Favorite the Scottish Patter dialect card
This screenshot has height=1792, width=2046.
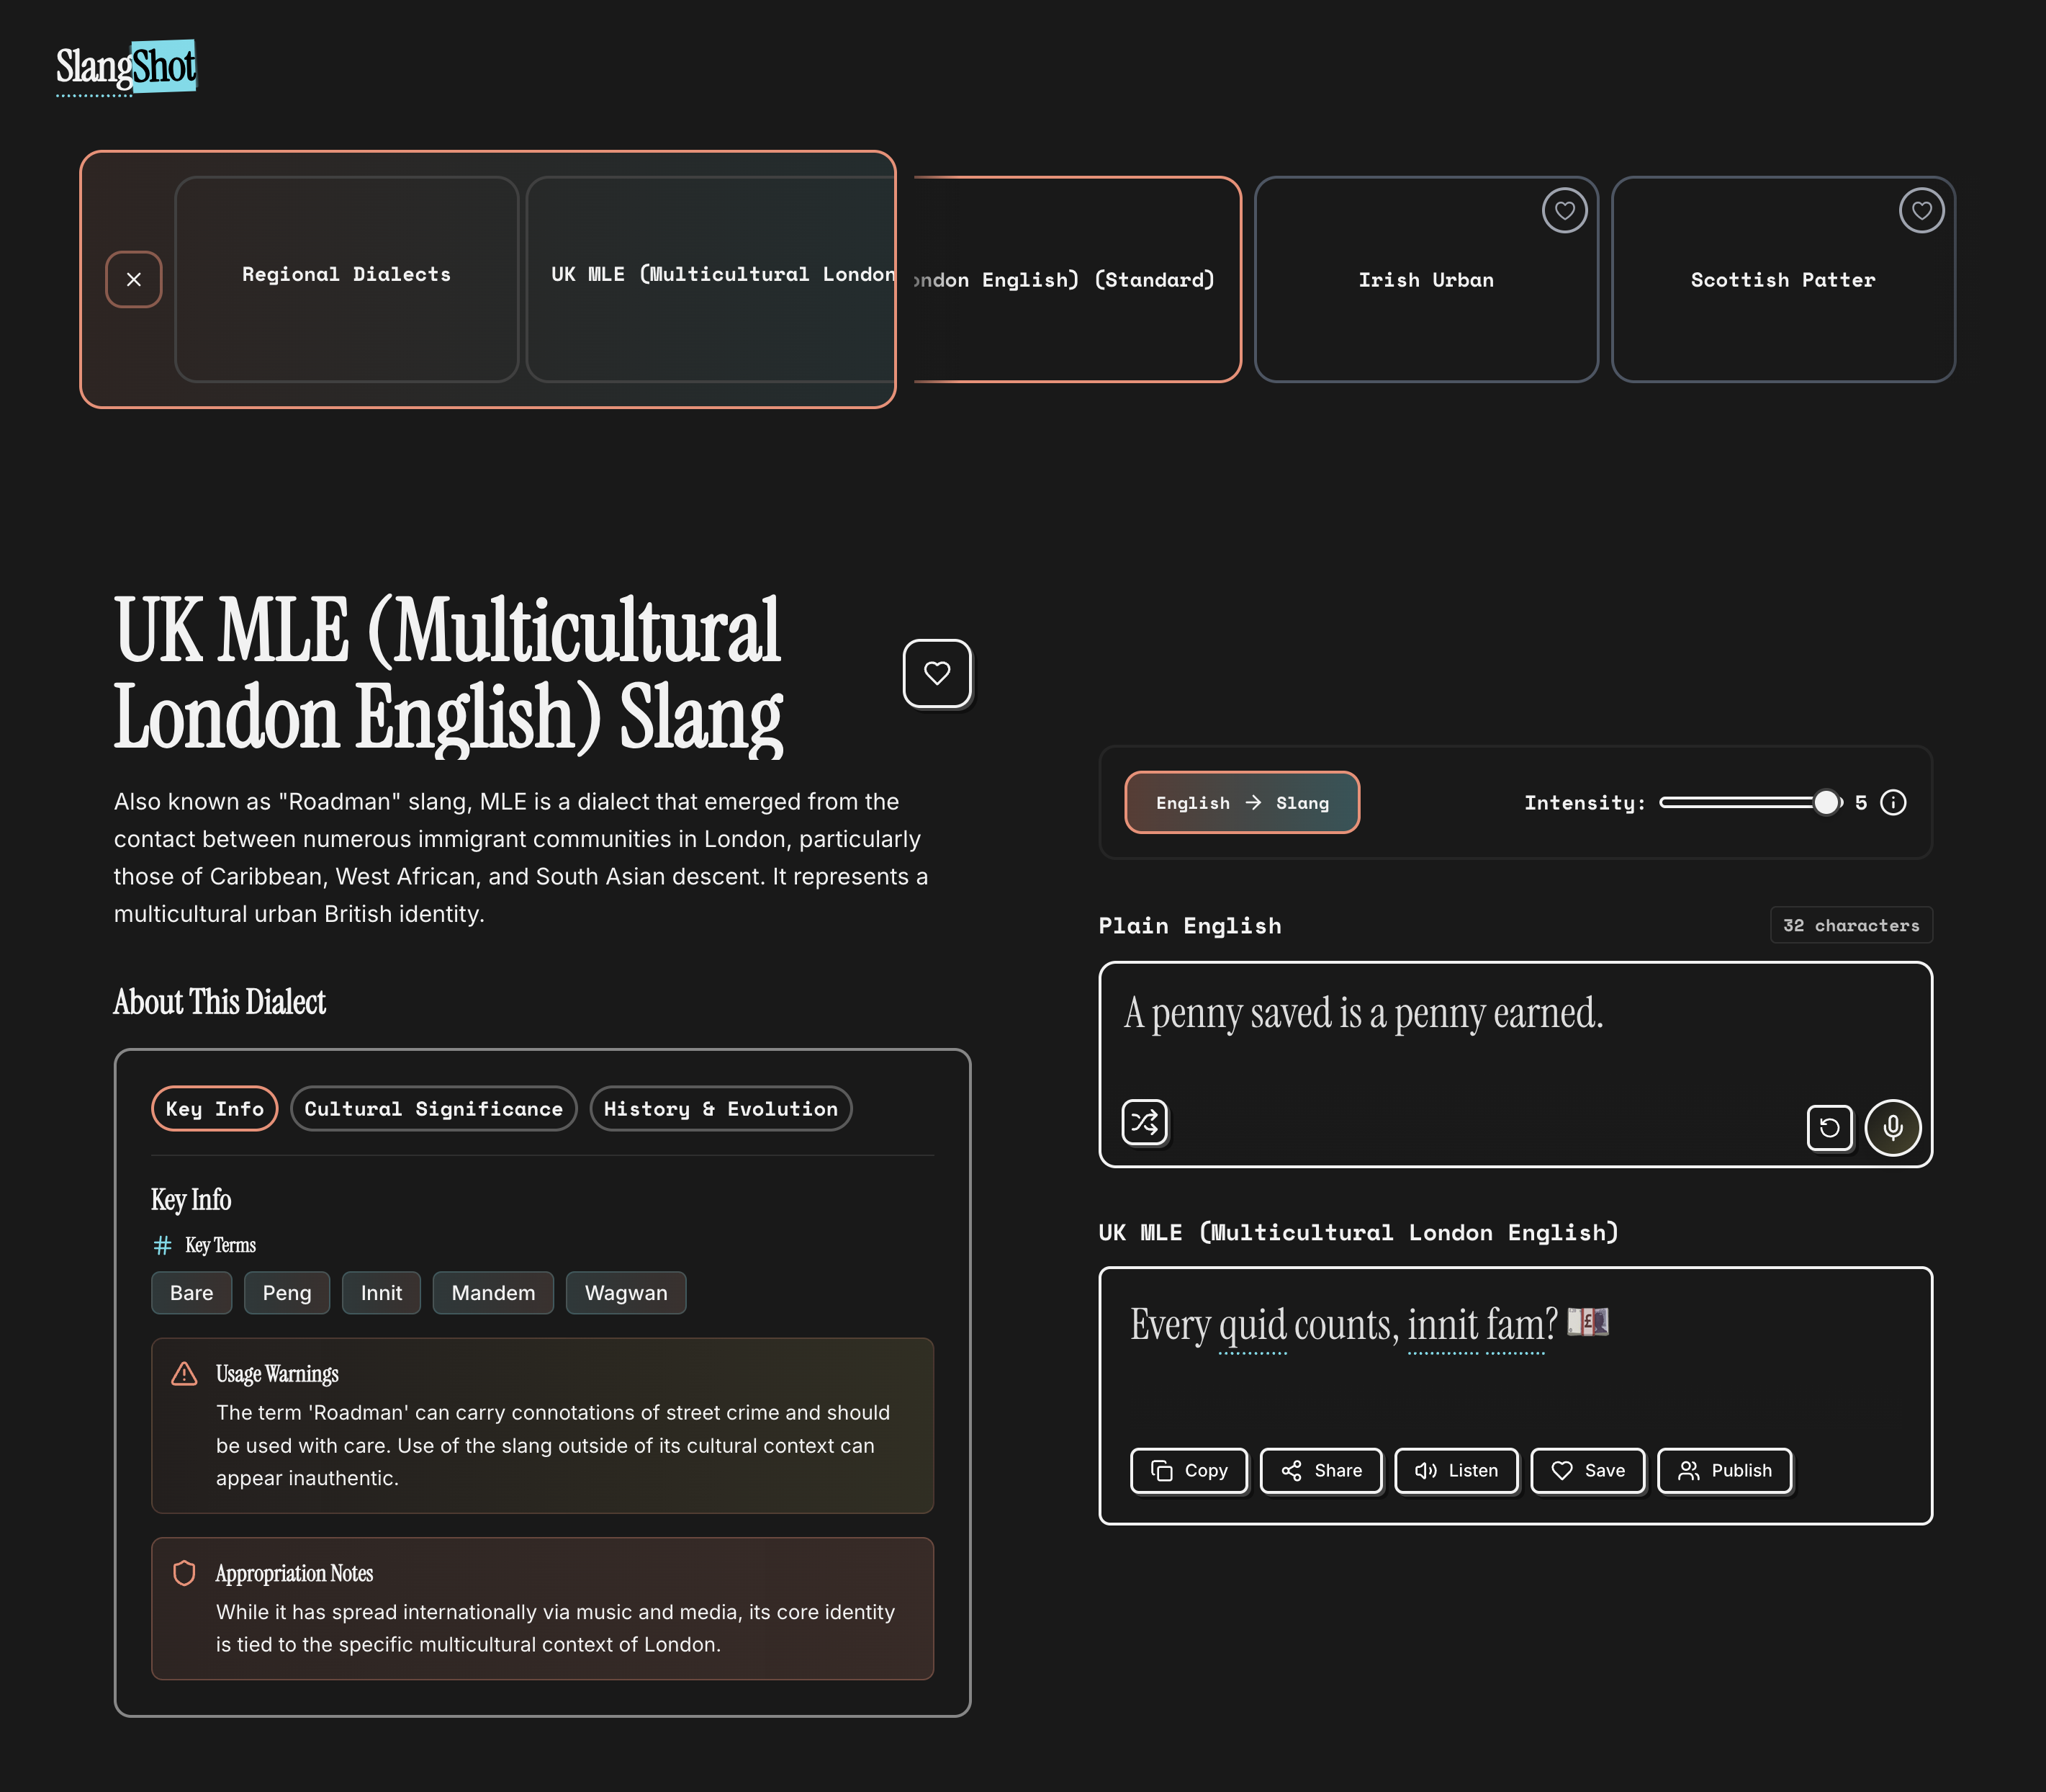pyautogui.click(x=1921, y=211)
